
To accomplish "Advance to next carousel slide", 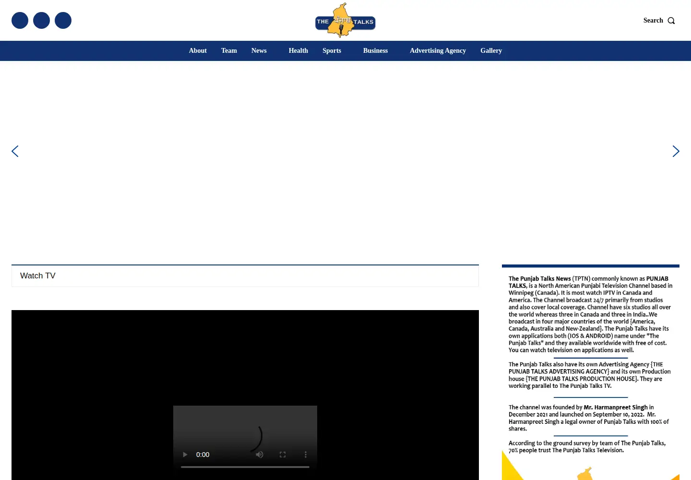I will 676,151.
